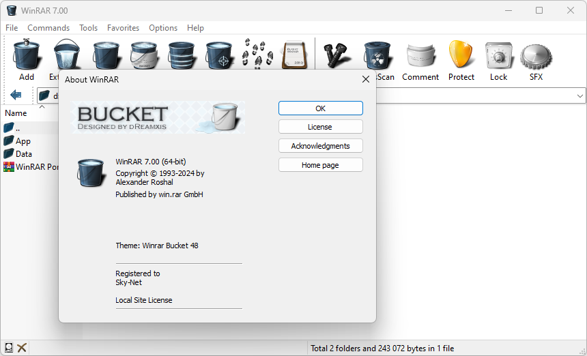Open the Home page button
Screen dimensions: 587x356
320,165
